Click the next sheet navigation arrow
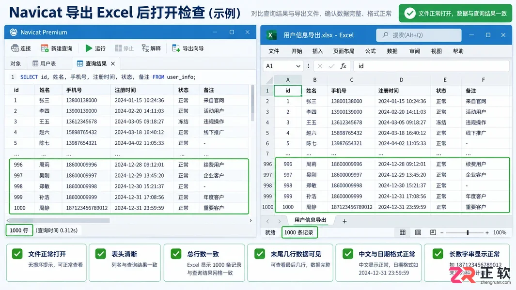 point(280,221)
